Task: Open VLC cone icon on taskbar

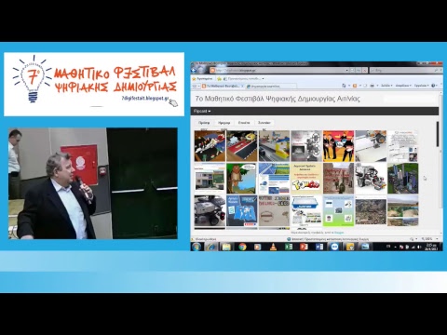Action: [x=273, y=247]
